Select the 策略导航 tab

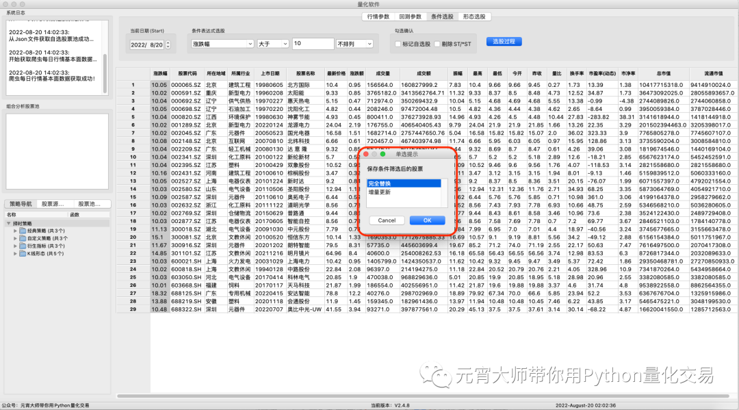pos(21,204)
